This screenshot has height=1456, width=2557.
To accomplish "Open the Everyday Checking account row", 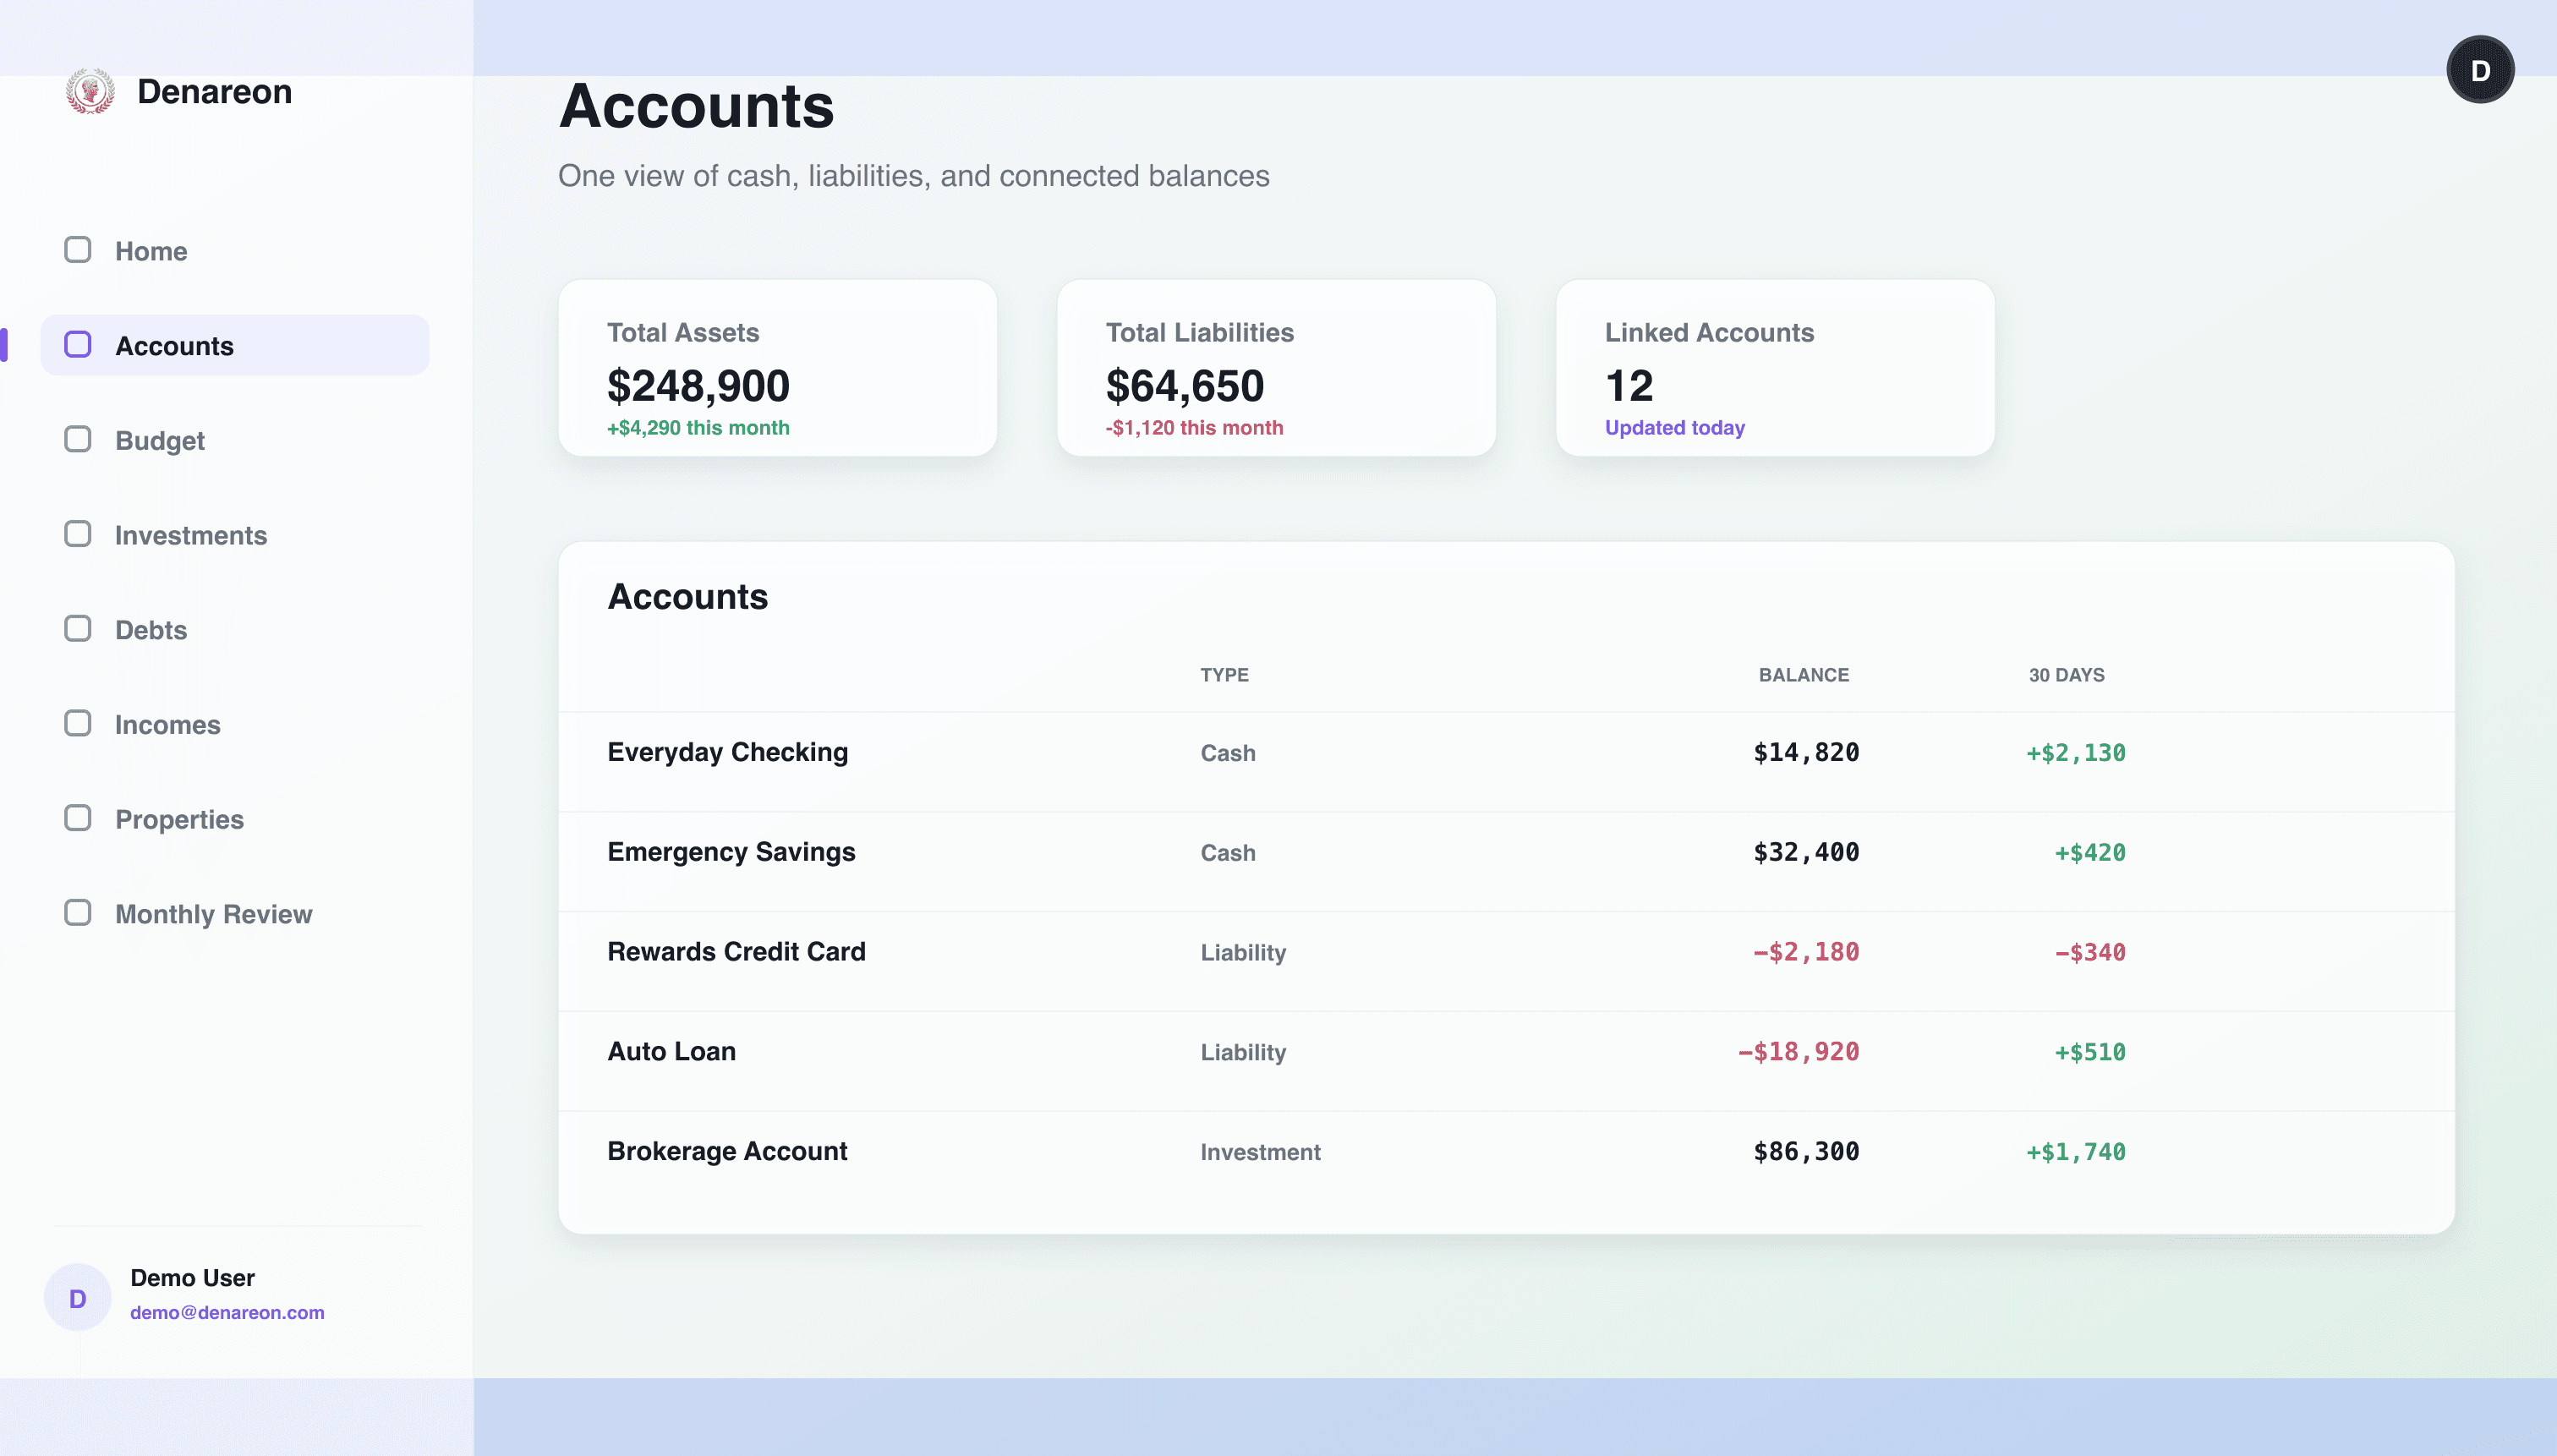I will pyautogui.click(x=1506, y=762).
